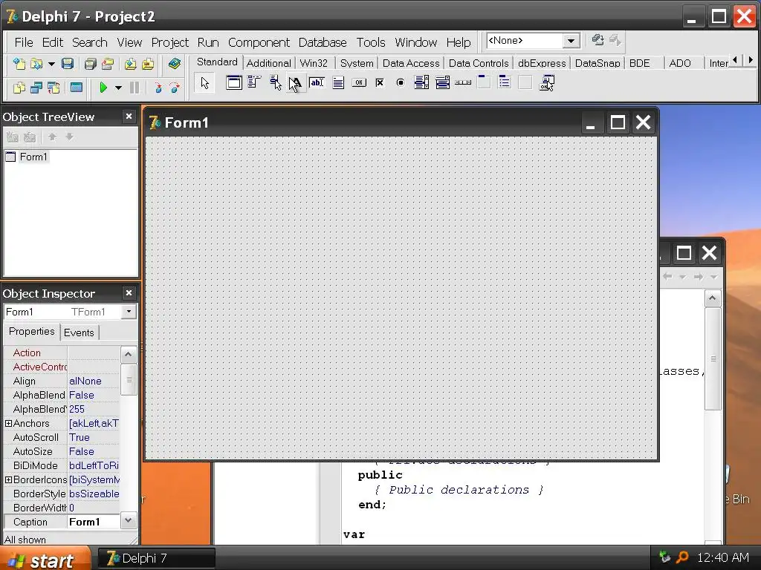This screenshot has width=761, height=570.
Task: Open the <None> desktop combo box
Action: [571, 42]
